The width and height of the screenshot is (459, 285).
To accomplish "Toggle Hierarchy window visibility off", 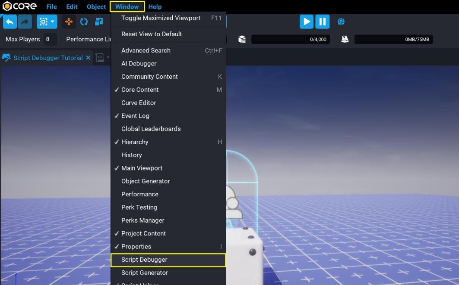I will (x=135, y=142).
